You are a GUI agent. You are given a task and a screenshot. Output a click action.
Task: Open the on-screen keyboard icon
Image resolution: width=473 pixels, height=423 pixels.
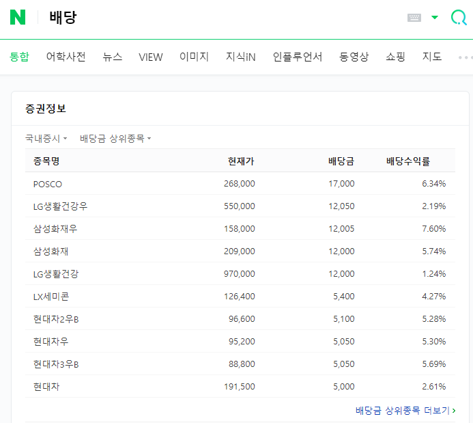click(414, 18)
